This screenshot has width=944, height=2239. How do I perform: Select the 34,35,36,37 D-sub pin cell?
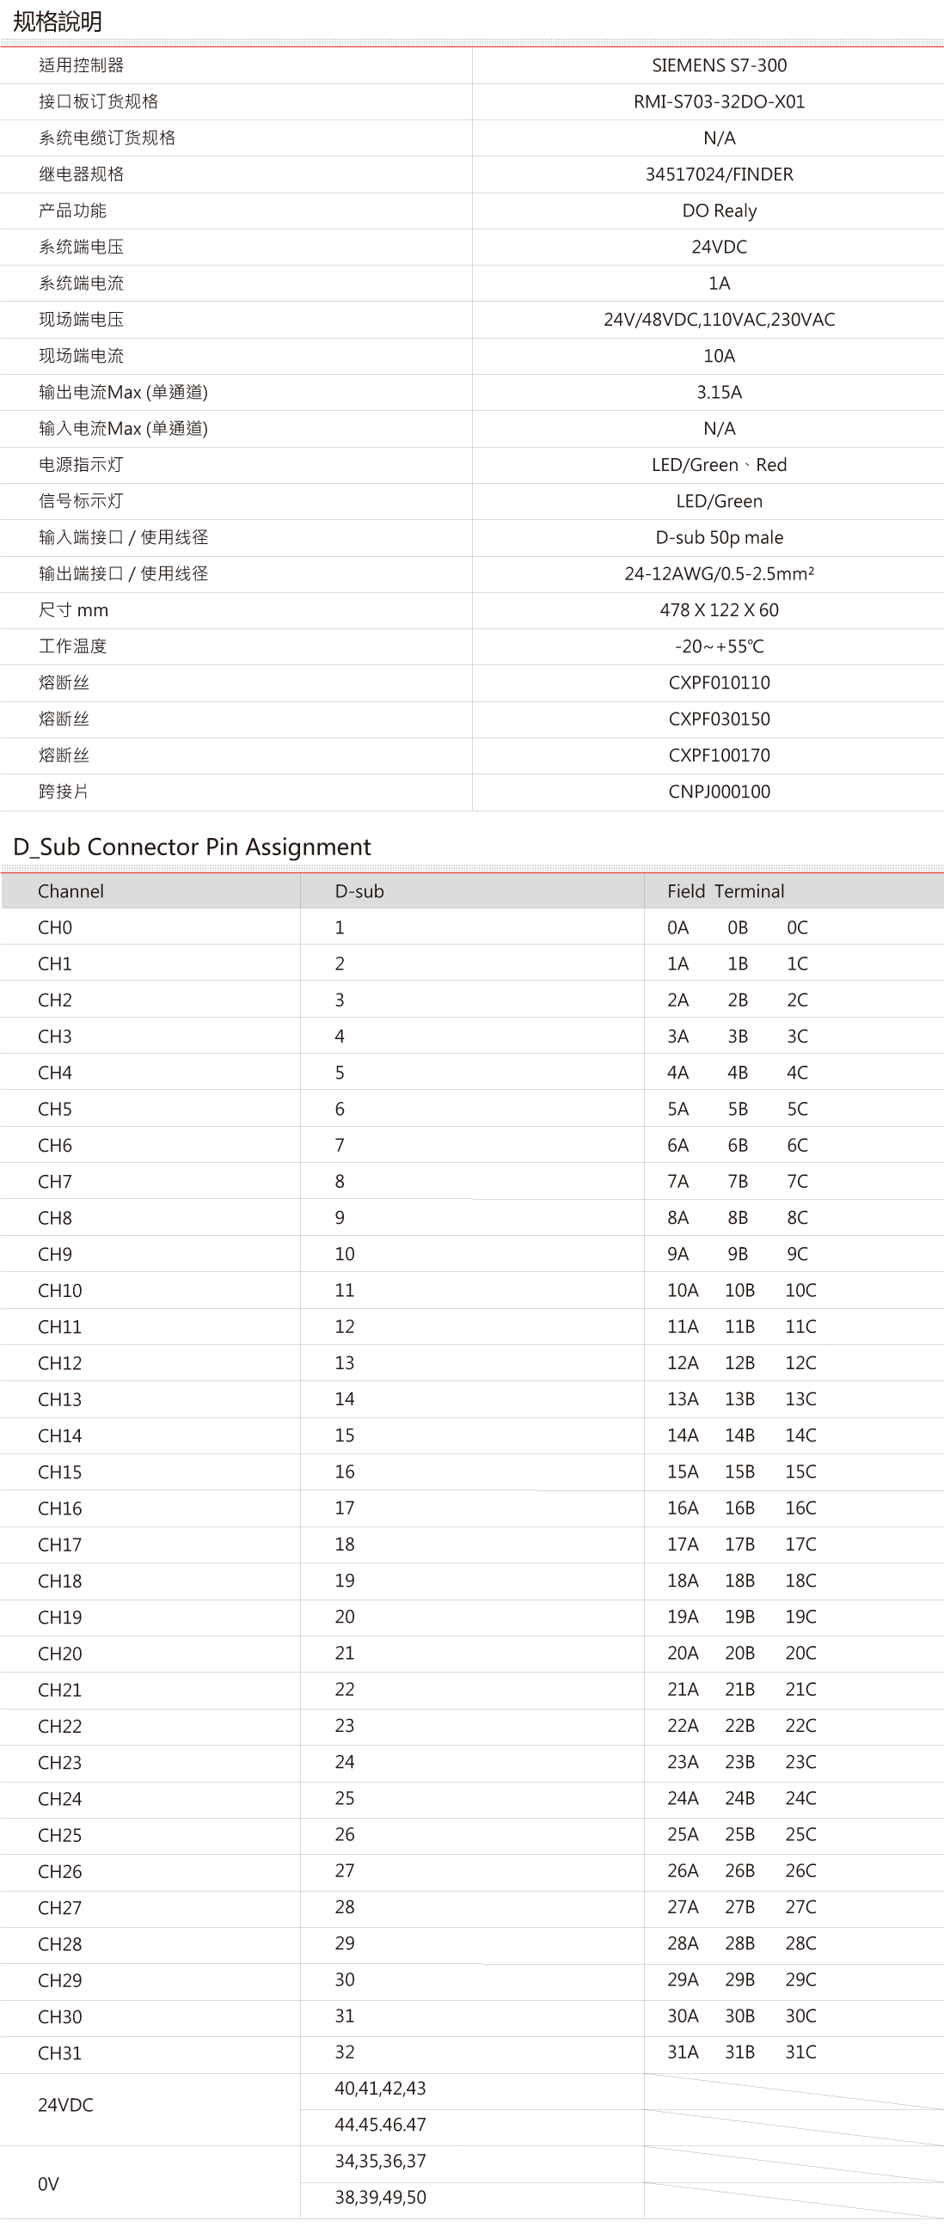click(x=380, y=2161)
